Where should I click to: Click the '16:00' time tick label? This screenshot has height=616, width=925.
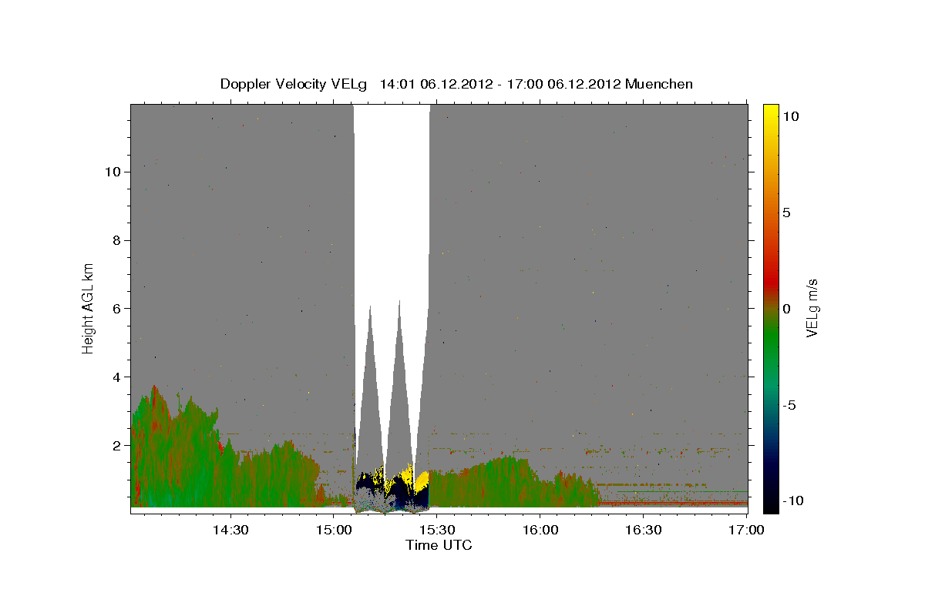(540, 530)
